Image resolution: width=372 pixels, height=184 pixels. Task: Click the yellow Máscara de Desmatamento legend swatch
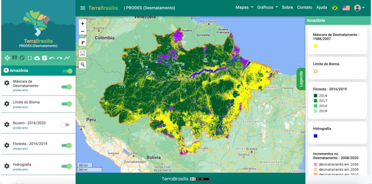tap(316, 46)
